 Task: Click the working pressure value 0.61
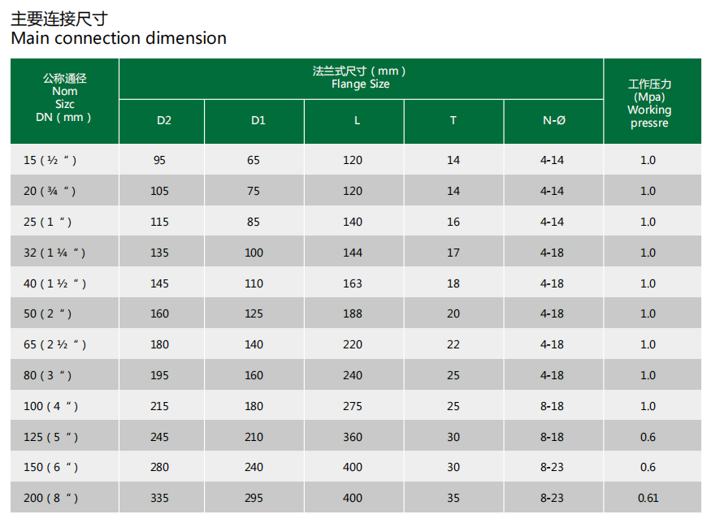[648, 498]
